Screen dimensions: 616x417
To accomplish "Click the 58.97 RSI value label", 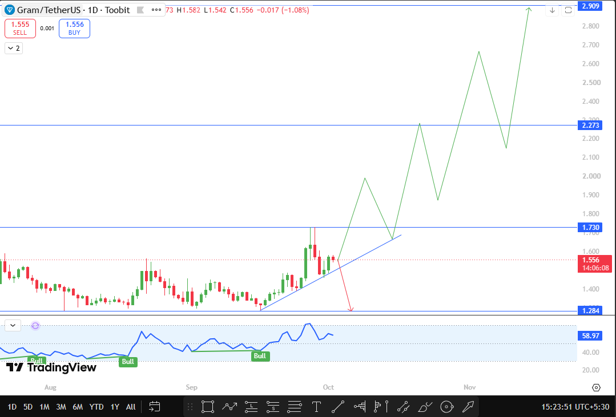I will point(590,336).
